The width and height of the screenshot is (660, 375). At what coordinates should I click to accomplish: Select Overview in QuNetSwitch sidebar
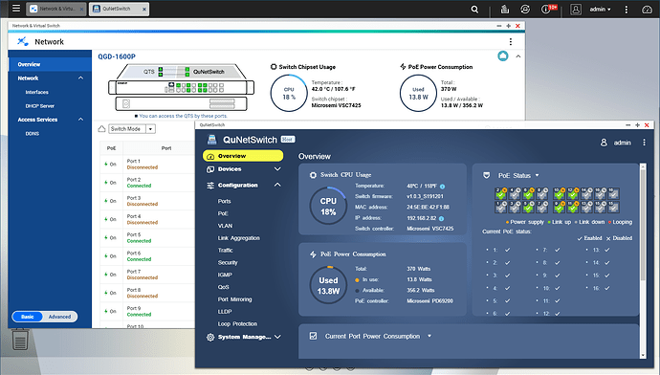243,156
